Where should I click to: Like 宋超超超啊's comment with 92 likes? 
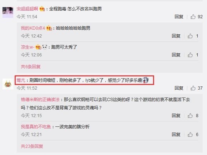click(193, 17)
